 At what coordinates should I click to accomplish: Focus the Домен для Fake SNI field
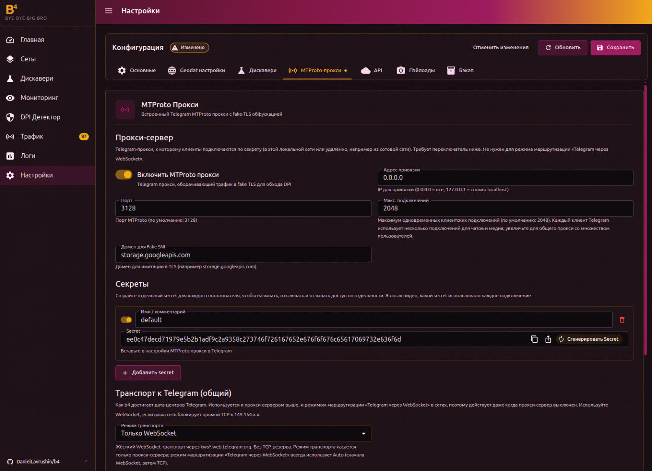(x=243, y=255)
